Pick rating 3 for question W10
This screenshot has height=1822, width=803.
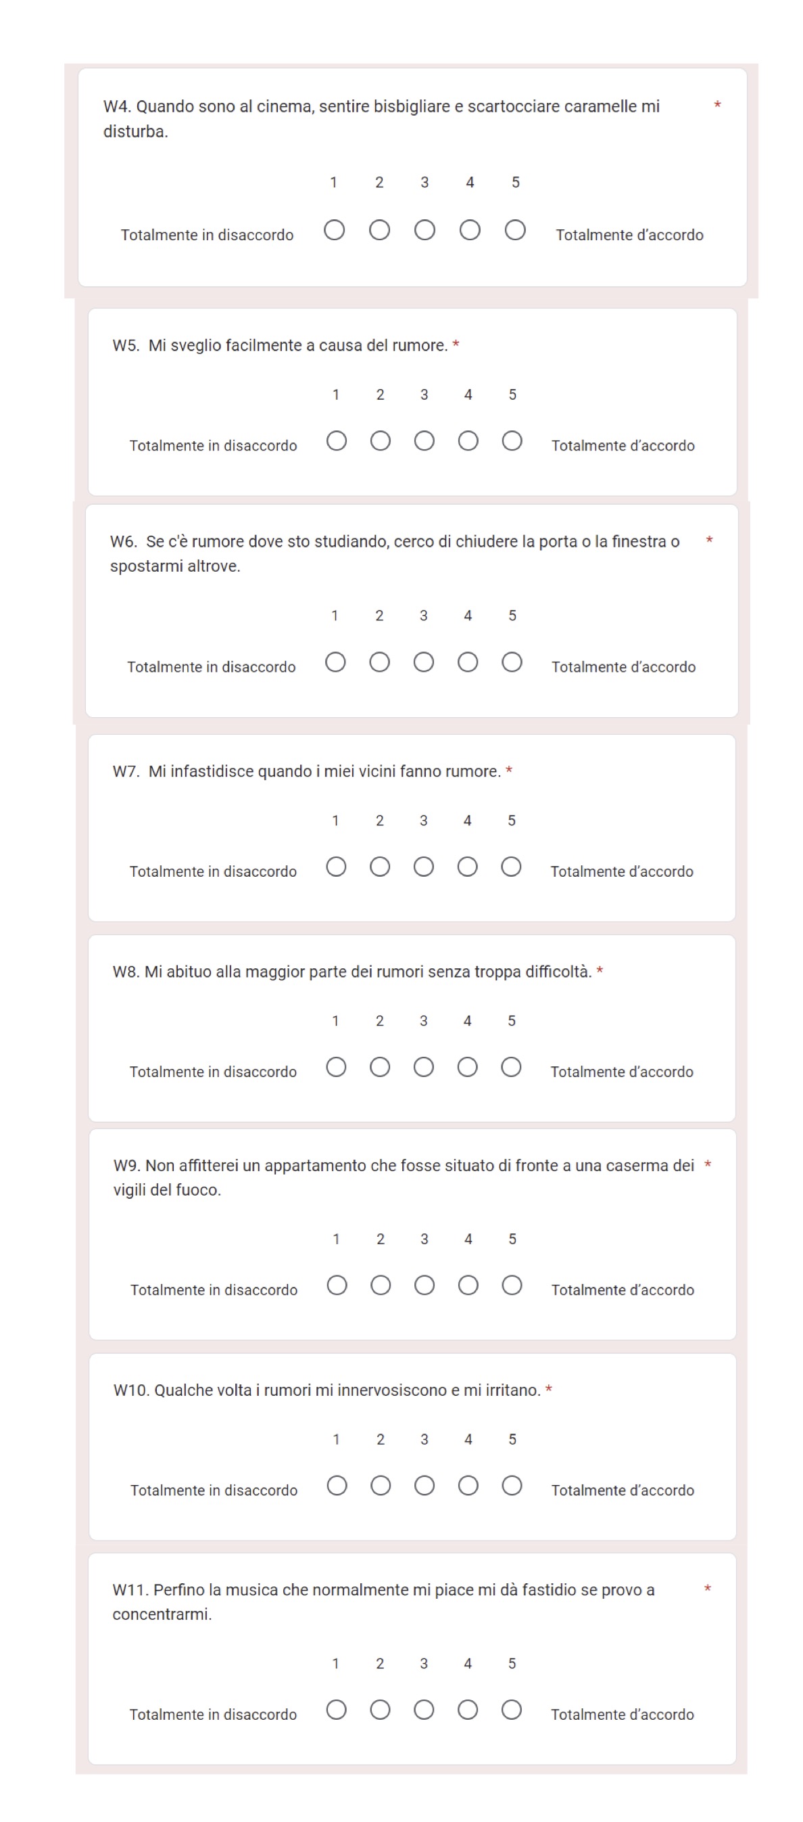[x=424, y=1485]
